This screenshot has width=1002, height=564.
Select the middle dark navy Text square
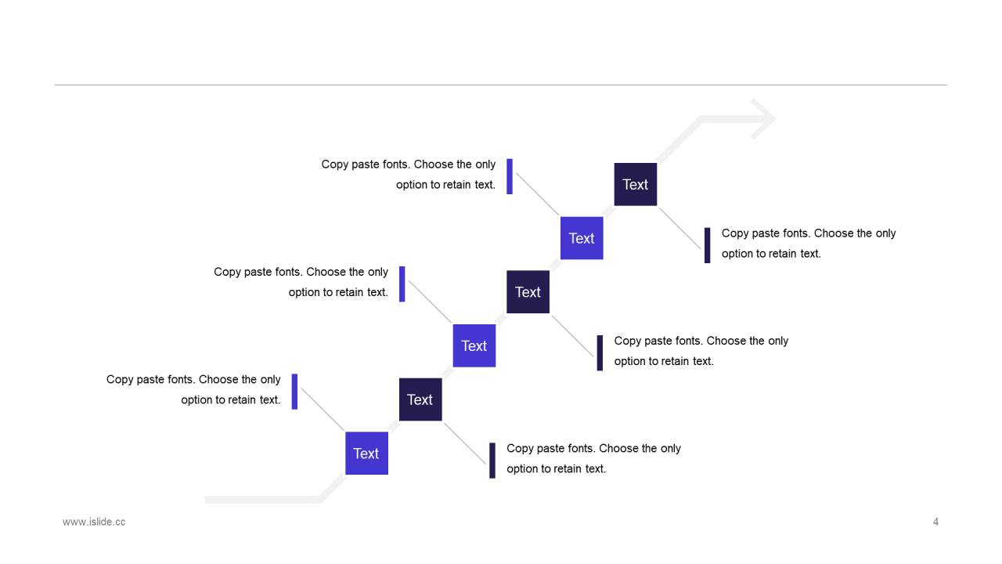(x=528, y=292)
